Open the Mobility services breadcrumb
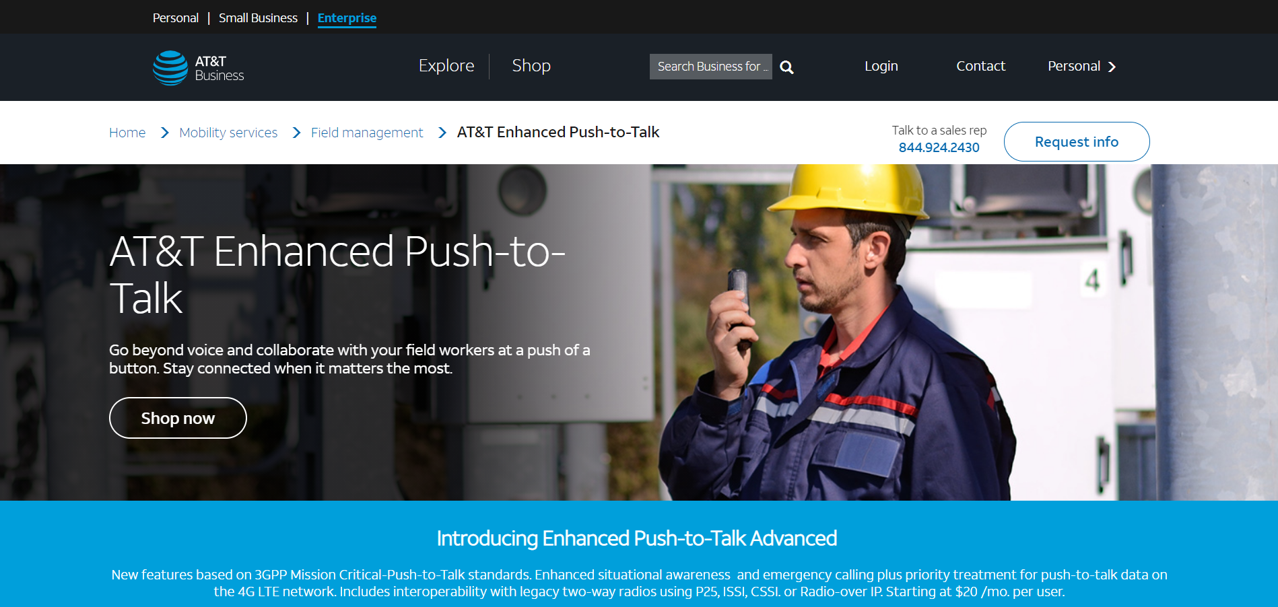The width and height of the screenshot is (1278, 607). pyautogui.click(x=228, y=133)
